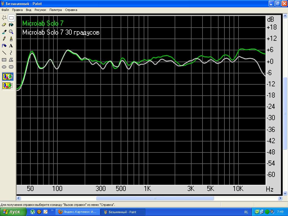288x216 pixels.
Task: Select the Rounded Rectangle tool
Action: pyautogui.click(x=11, y=67)
